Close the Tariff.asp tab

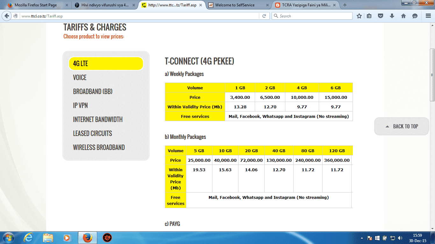coord(201,5)
